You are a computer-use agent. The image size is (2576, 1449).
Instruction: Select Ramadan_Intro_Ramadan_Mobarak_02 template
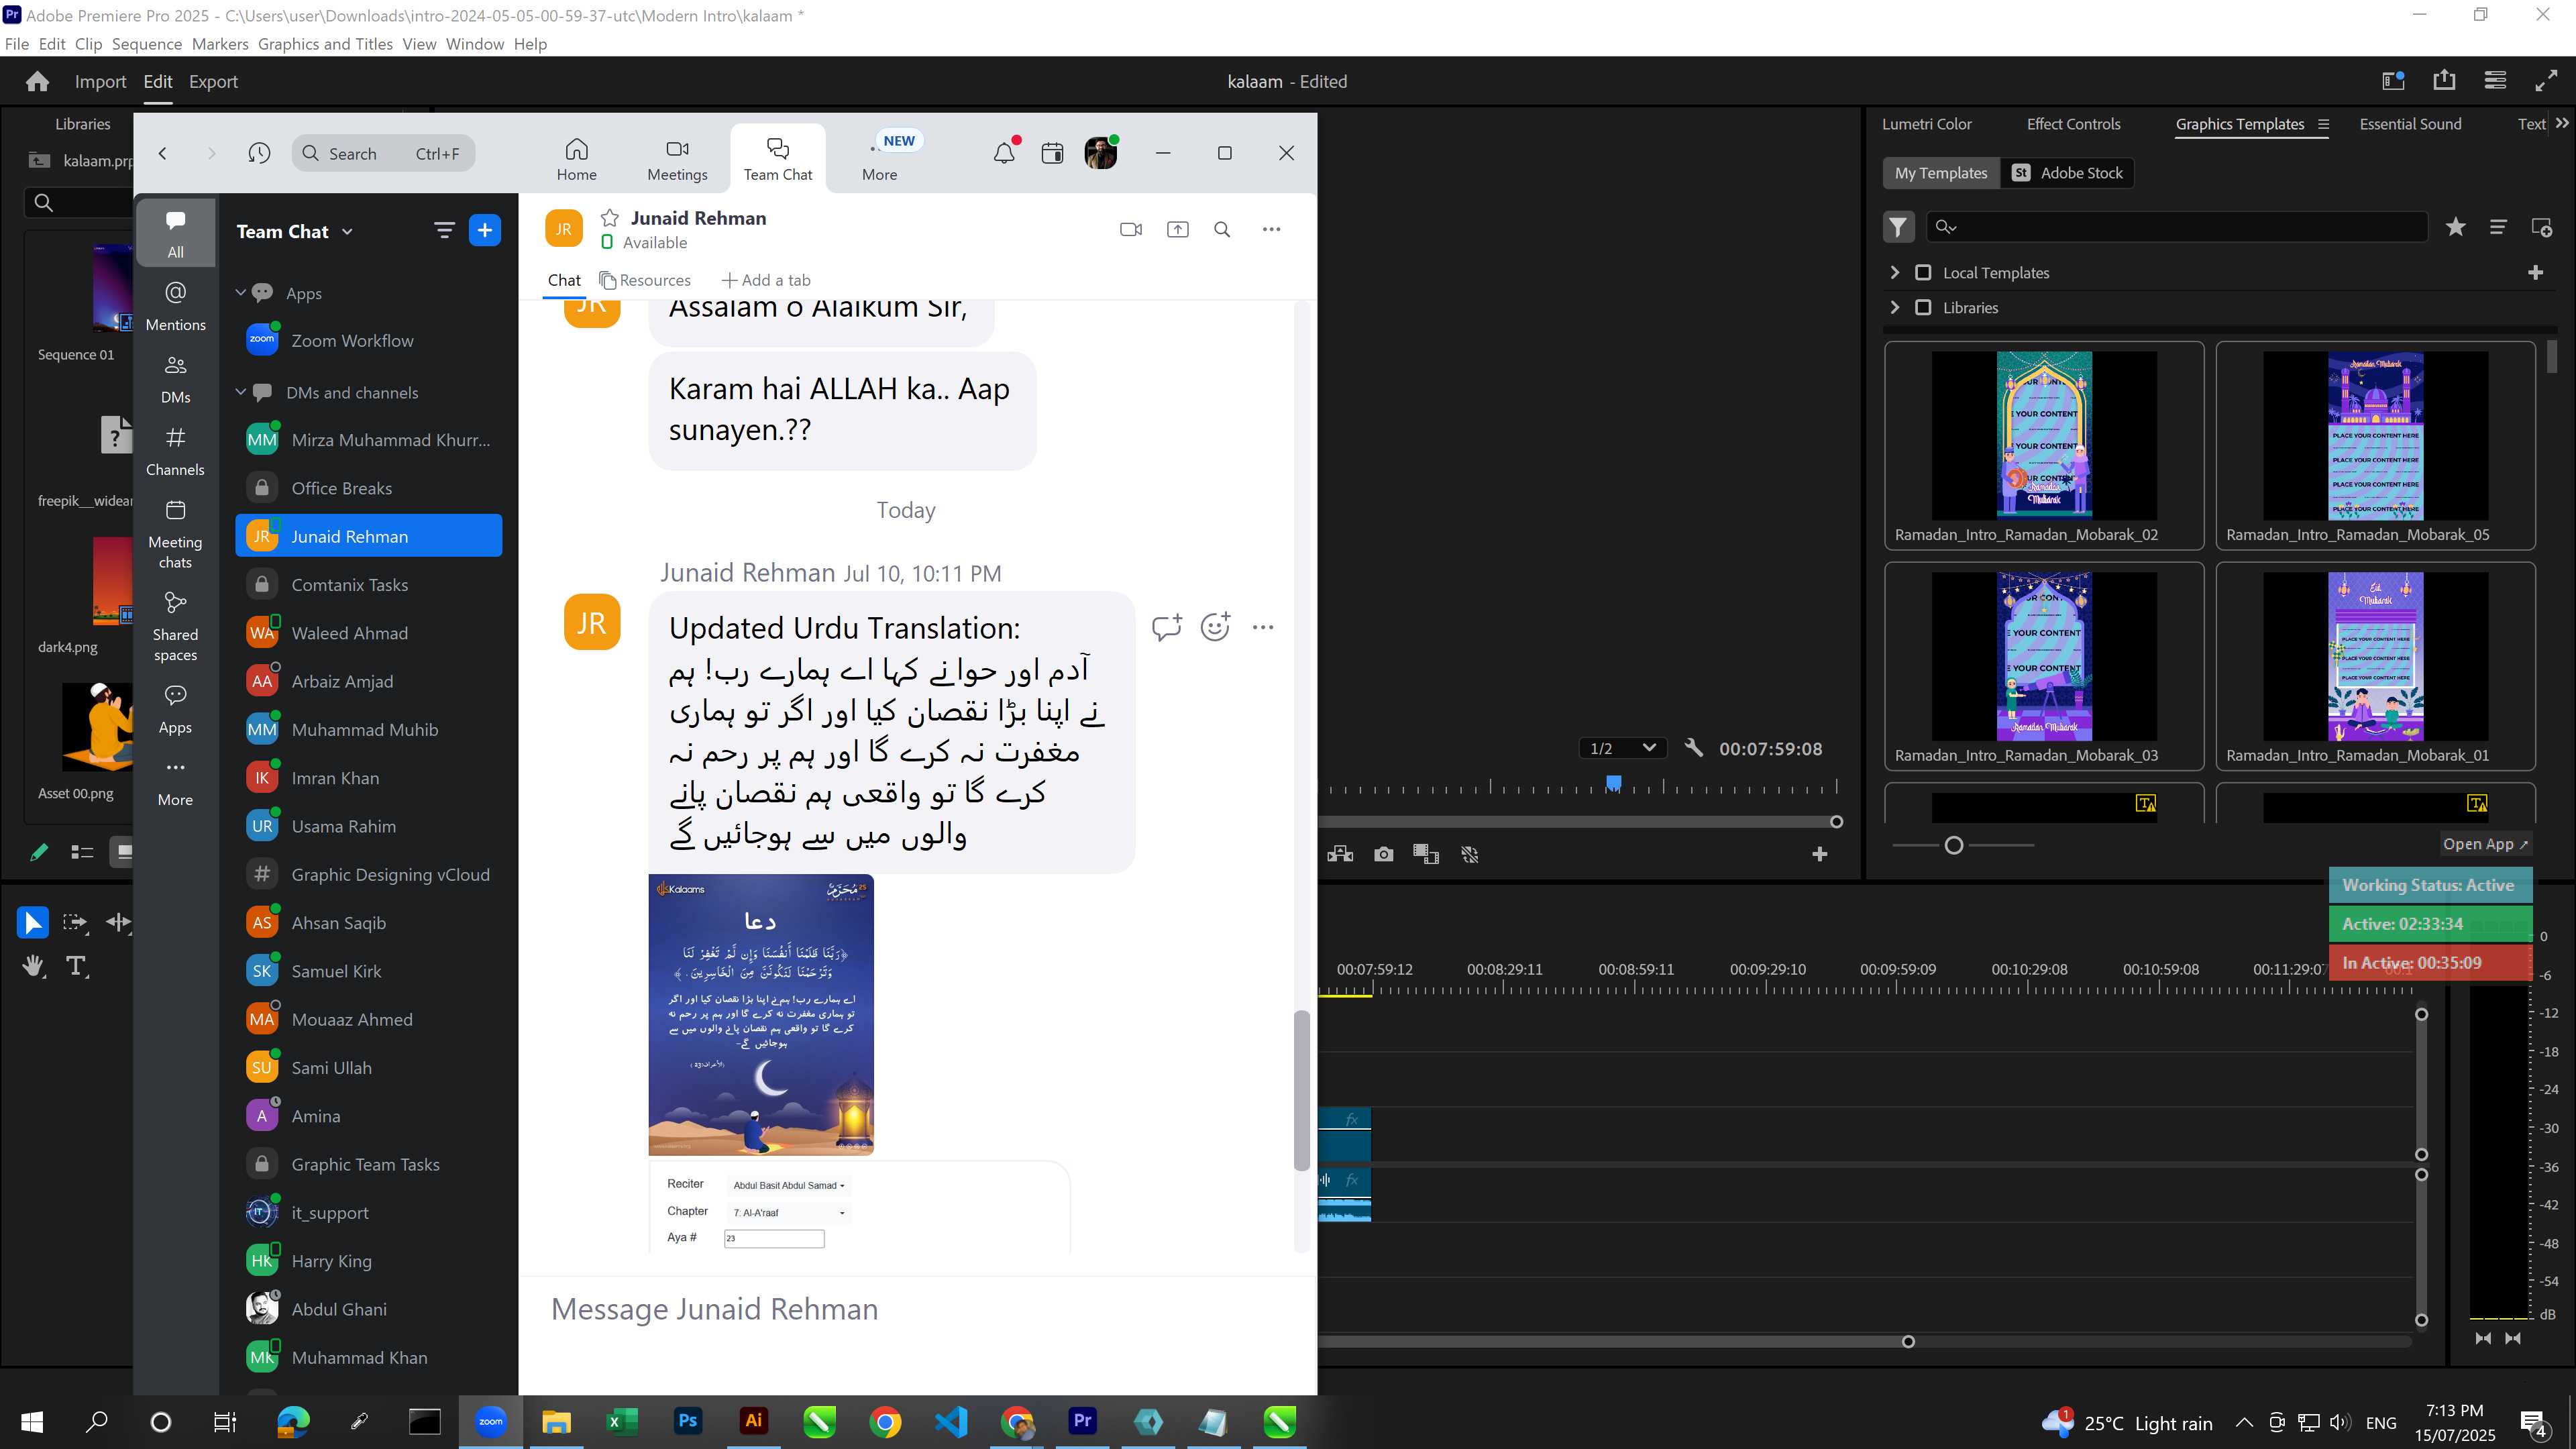click(x=2044, y=445)
